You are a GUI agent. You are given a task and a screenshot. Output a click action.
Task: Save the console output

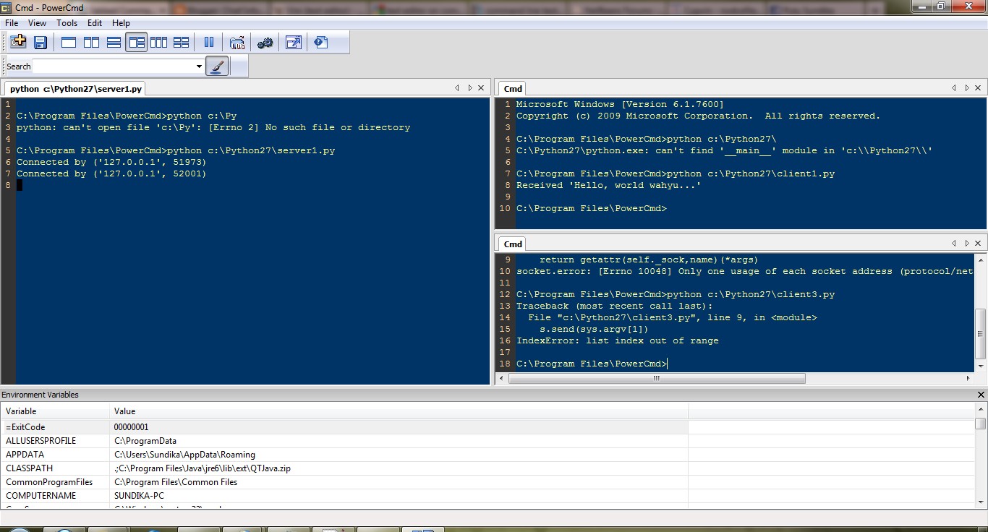click(x=41, y=42)
